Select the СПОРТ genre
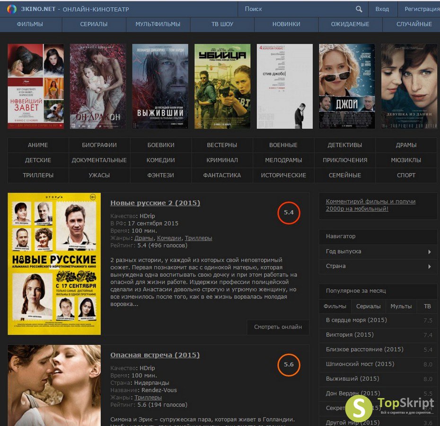The image size is (440, 426). (x=406, y=176)
